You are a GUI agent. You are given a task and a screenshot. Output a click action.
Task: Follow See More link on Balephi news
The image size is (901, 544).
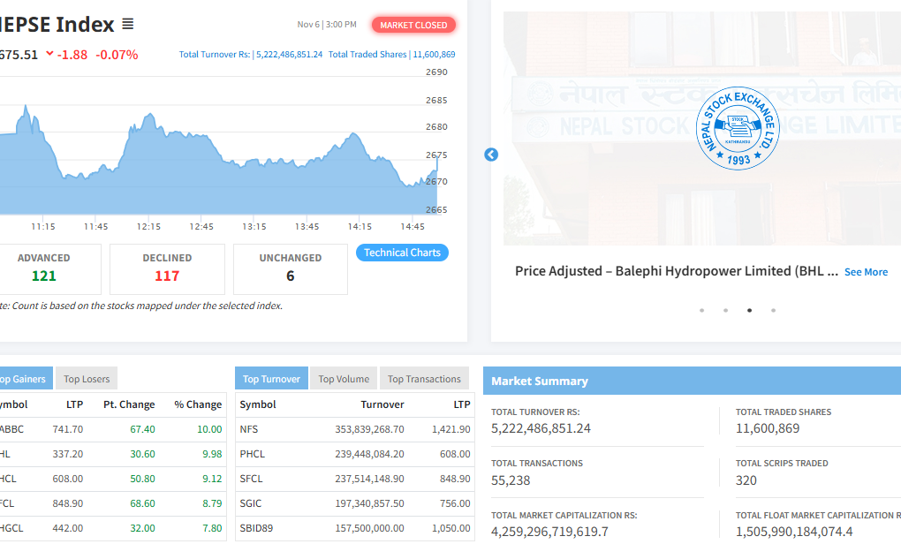866,272
